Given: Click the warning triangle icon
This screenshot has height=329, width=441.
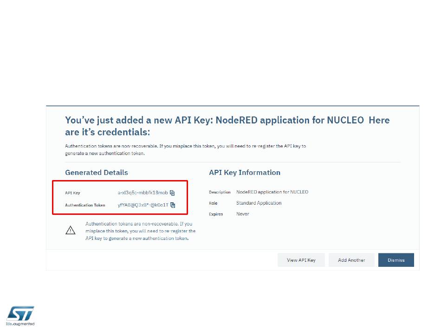Looking at the screenshot, I should point(70,230).
